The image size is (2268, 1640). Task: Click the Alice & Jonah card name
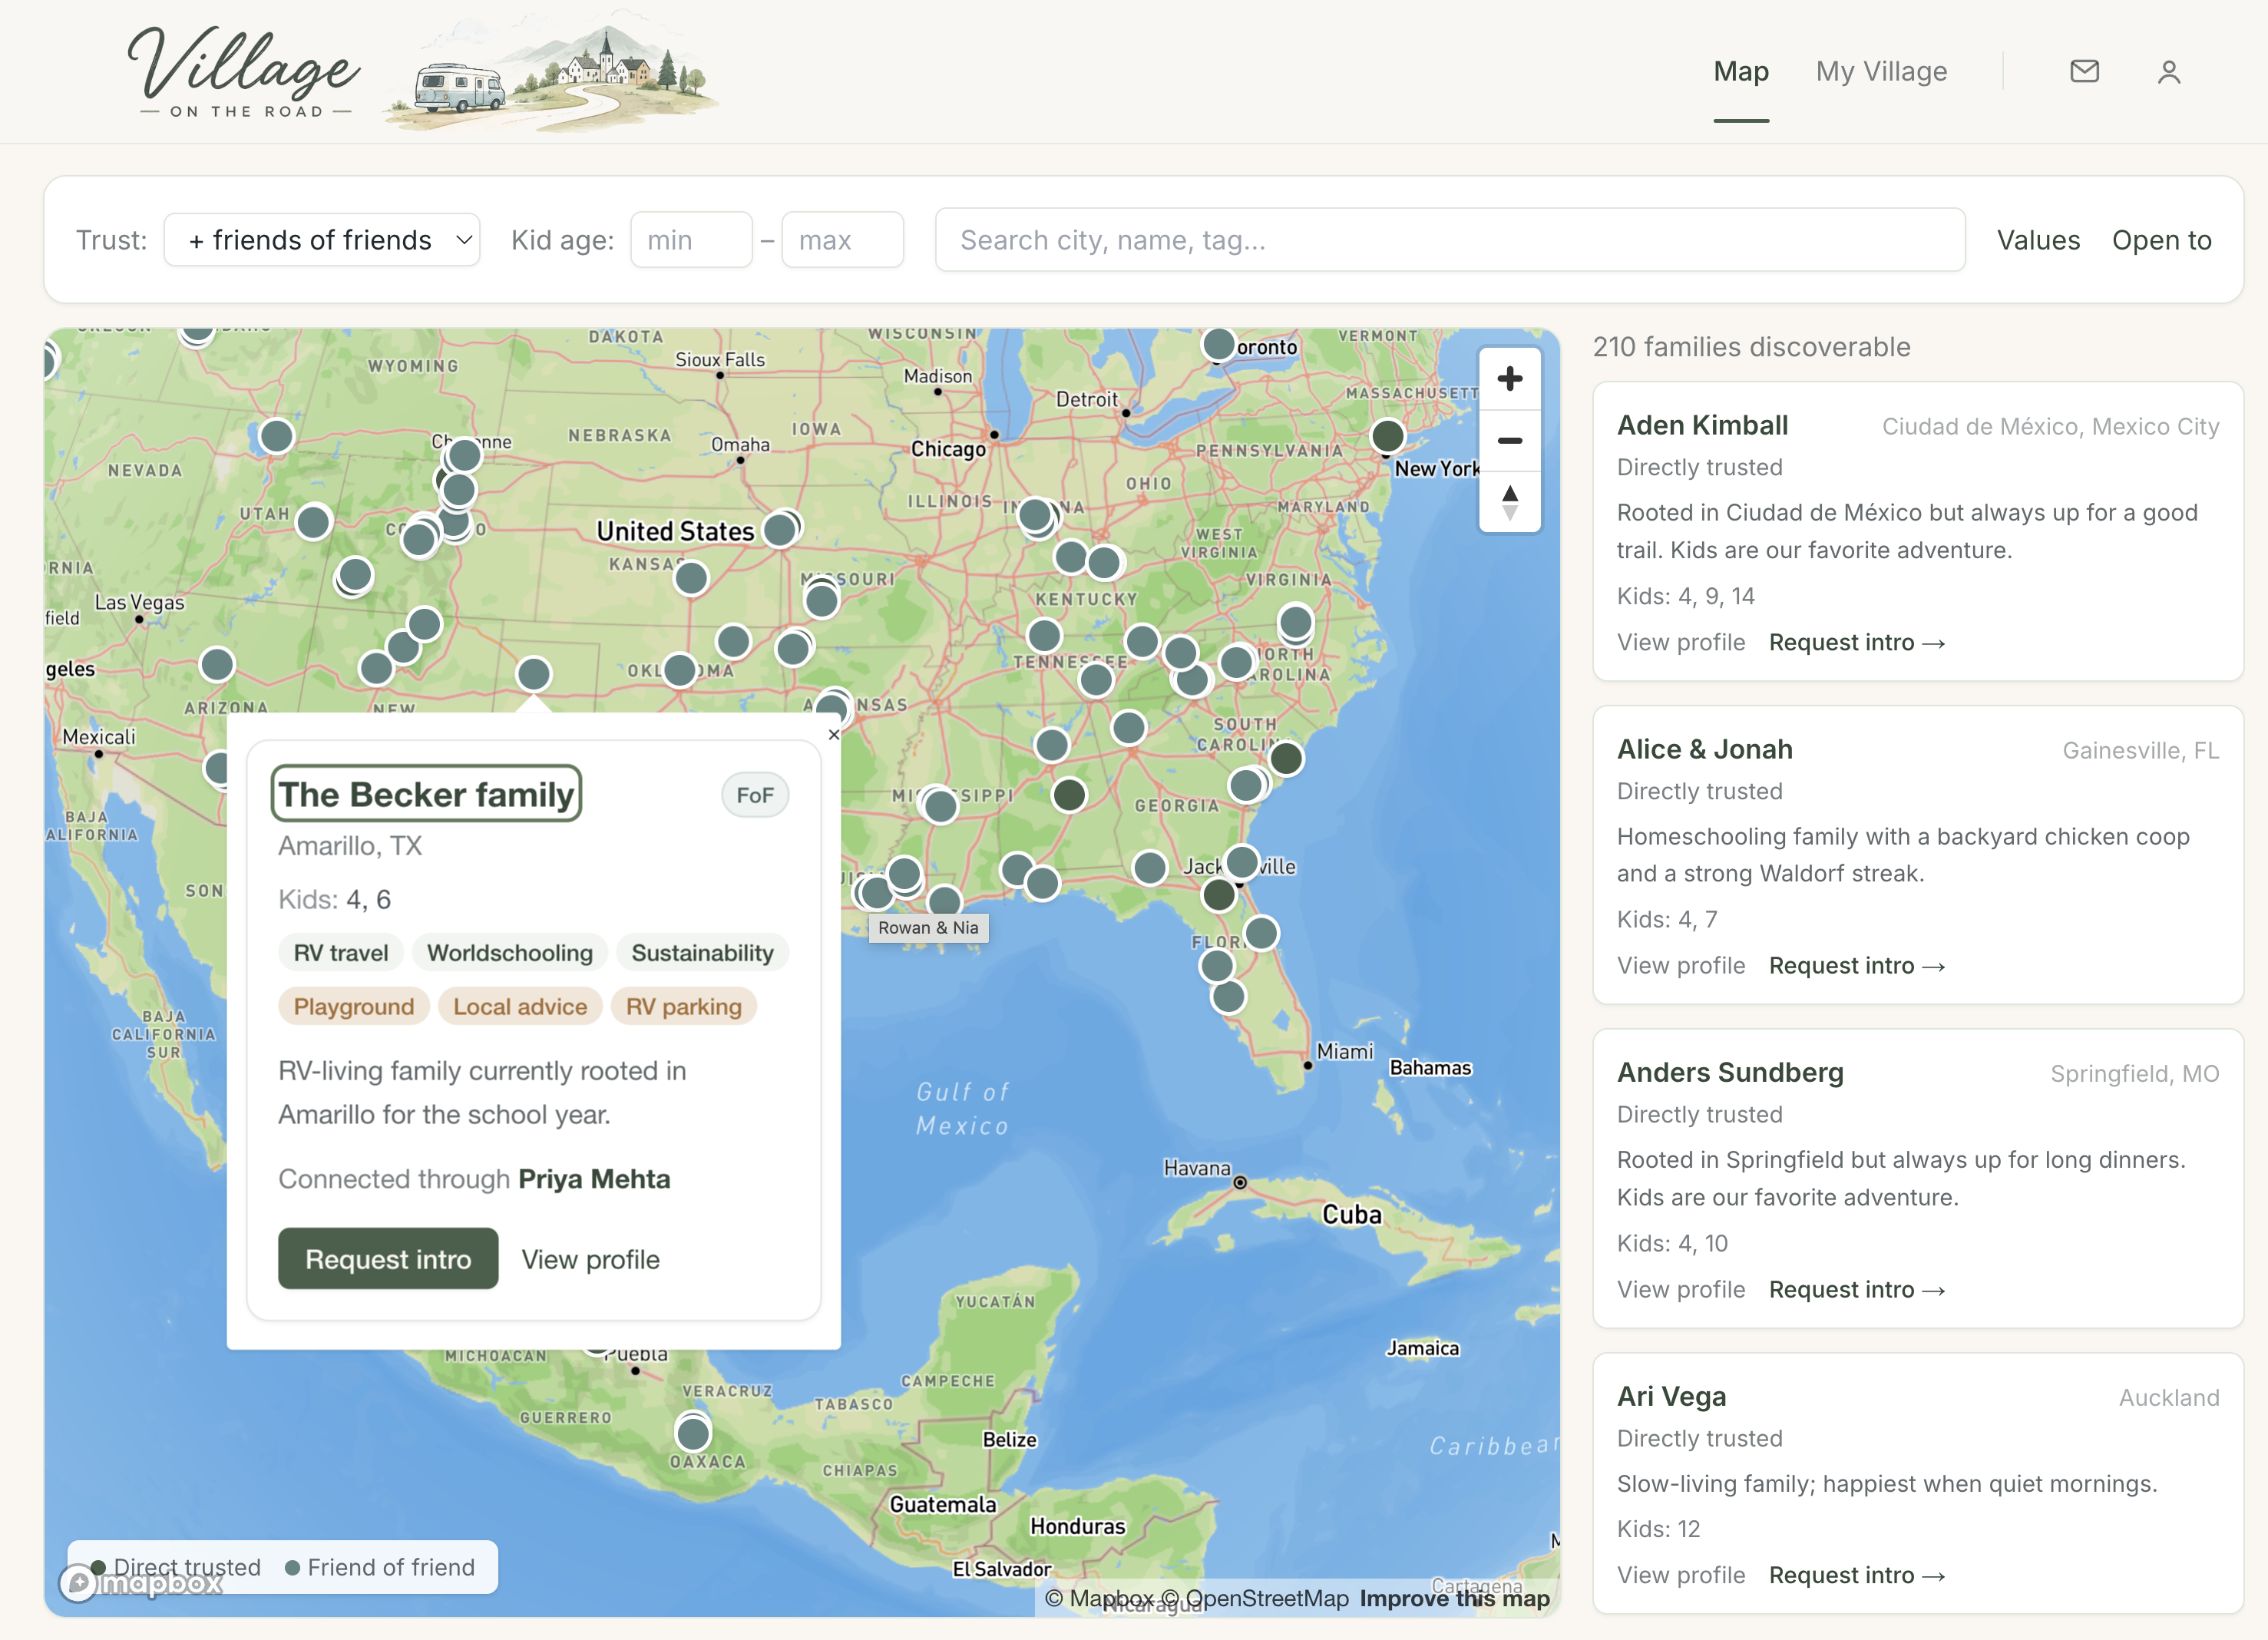1705,749
